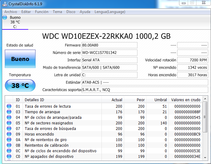Click status orb for Reintentos de calibración
The width and height of the screenshot is (211, 164).
tap(9, 145)
